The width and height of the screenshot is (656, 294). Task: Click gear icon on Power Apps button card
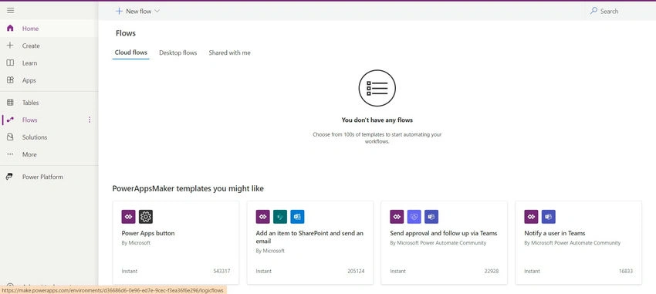[x=146, y=217]
